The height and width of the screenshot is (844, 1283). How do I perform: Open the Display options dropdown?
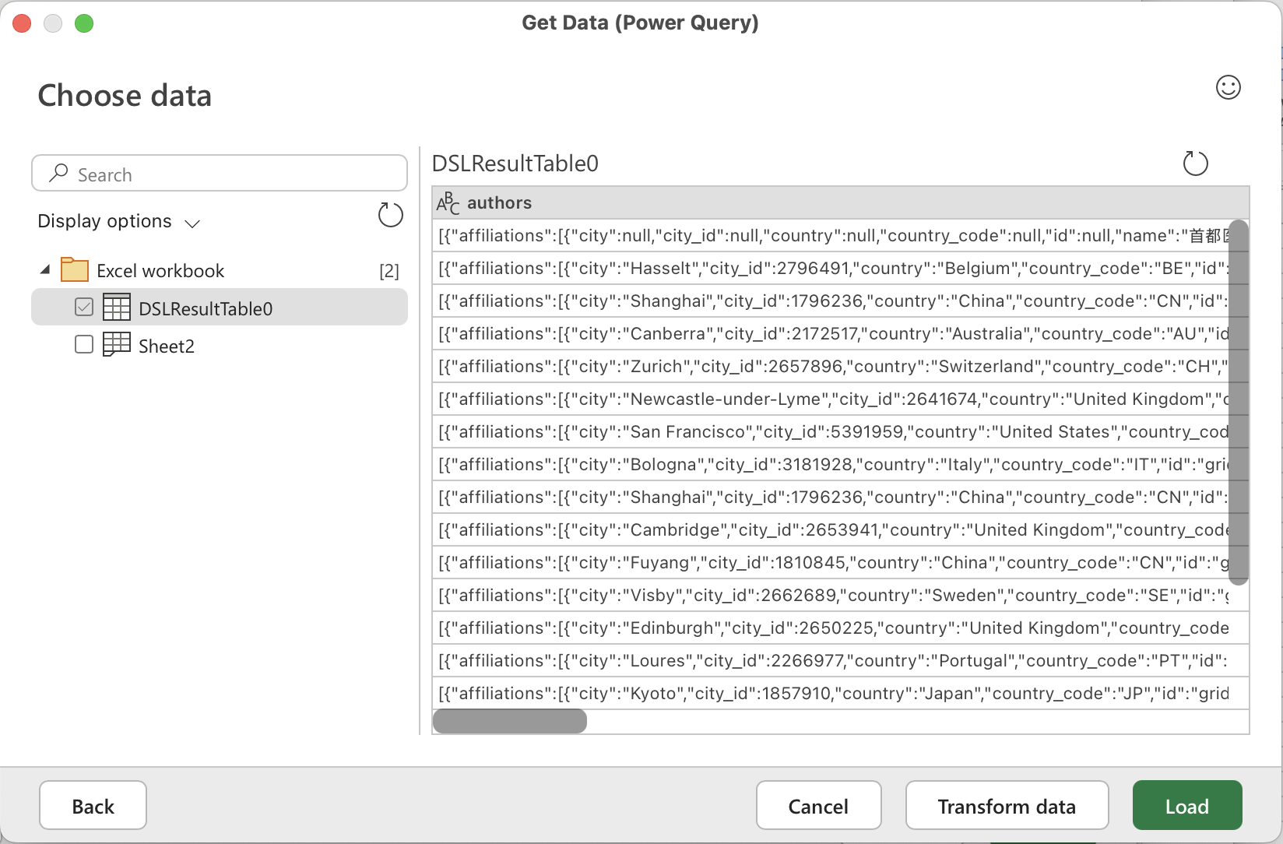(x=193, y=222)
